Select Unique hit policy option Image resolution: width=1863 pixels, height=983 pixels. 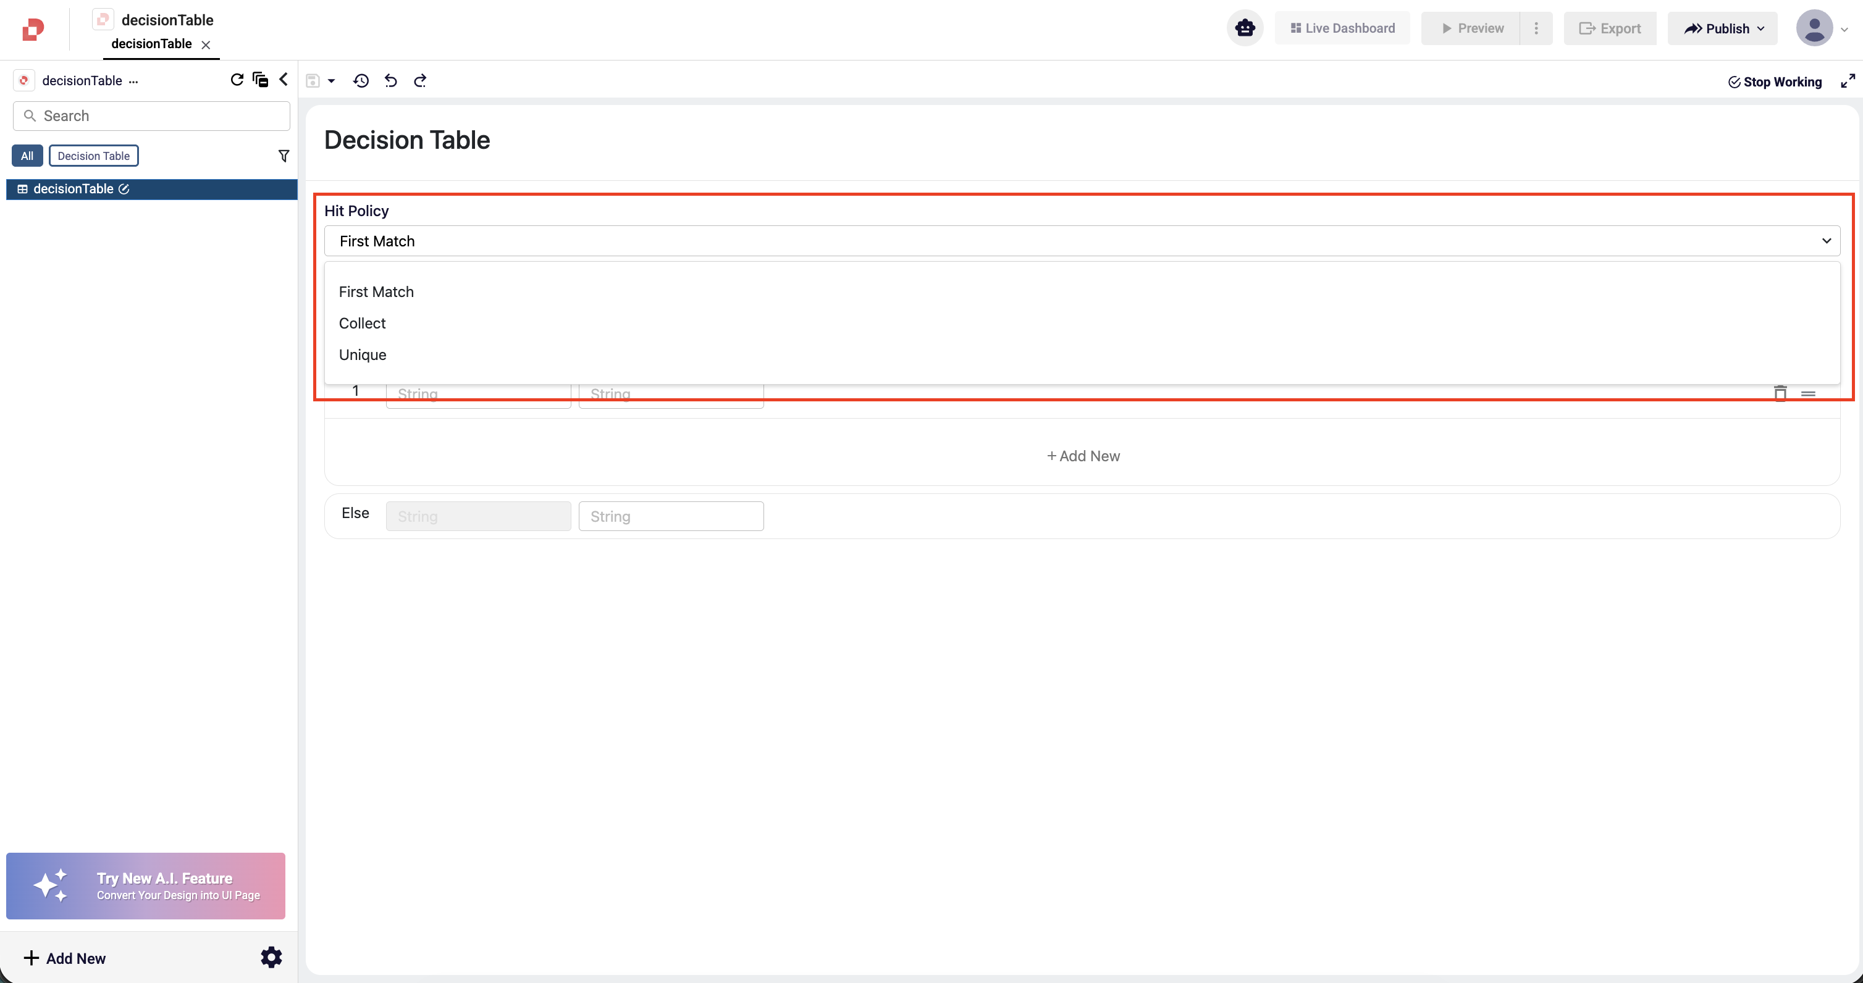(363, 355)
